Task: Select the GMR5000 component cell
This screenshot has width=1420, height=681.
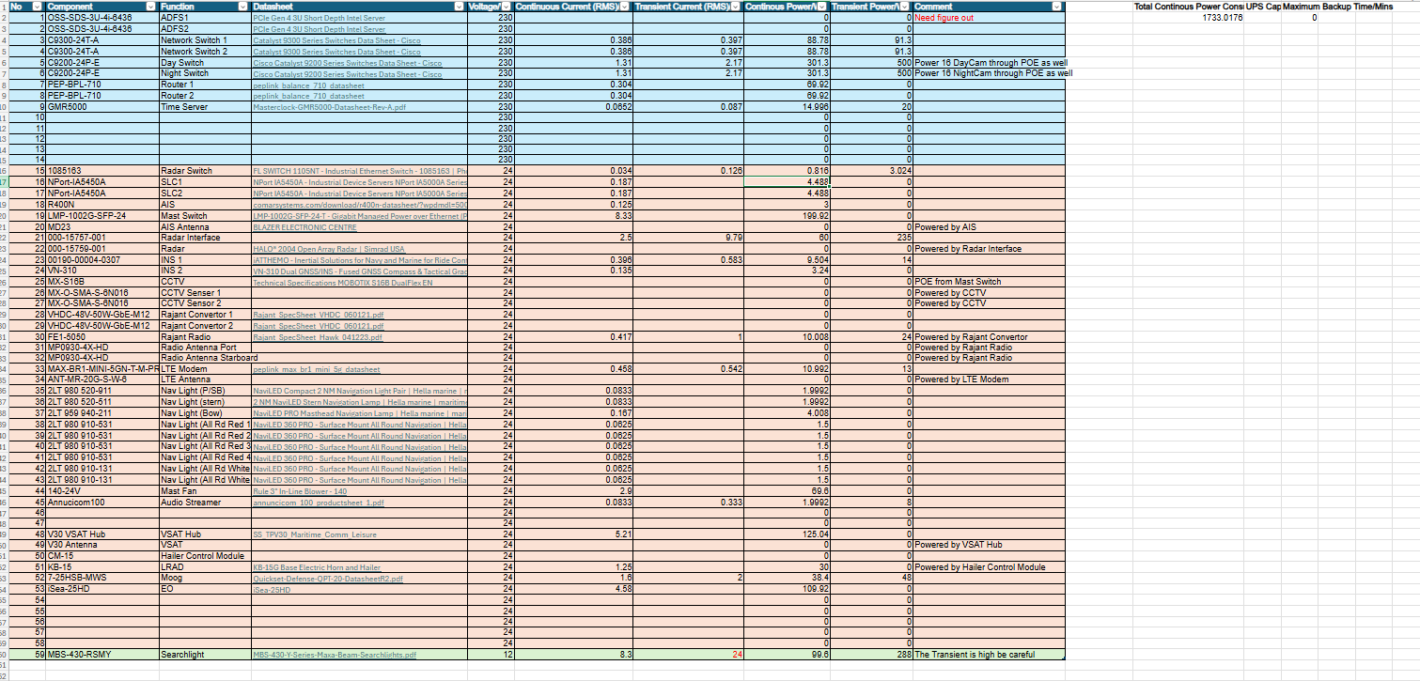Action: pos(75,108)
